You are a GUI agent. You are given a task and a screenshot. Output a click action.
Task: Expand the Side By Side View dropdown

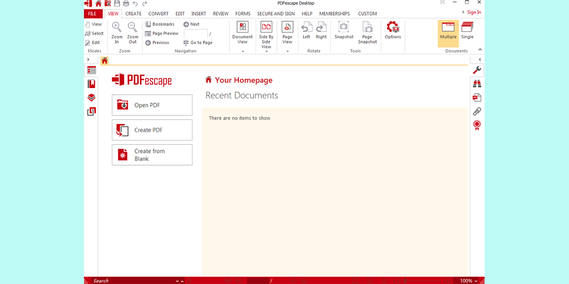click(266, 51)
